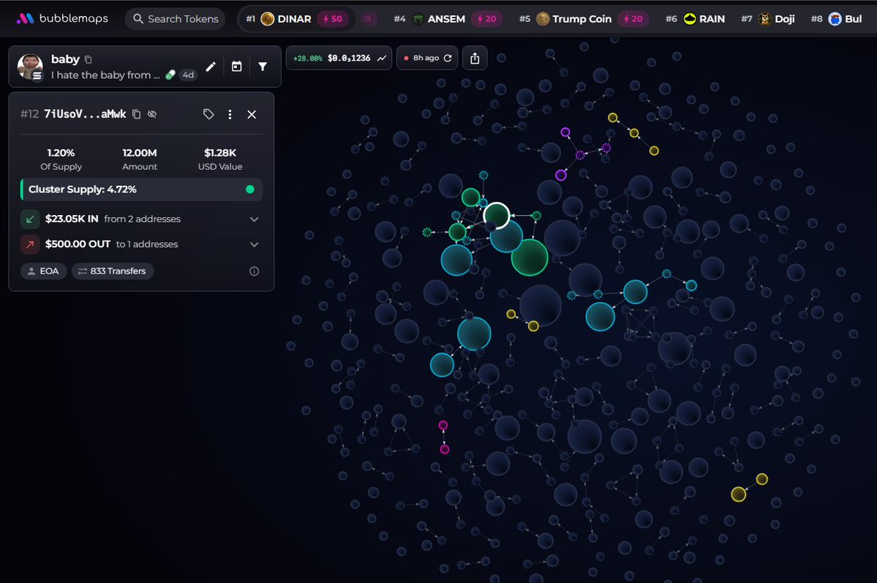Open the price chart showing +28.00%

pyautogui.click(x=339, y=59)
